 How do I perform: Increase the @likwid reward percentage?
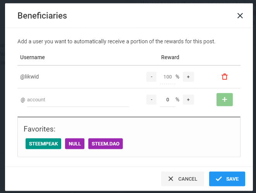click(188, 77)
